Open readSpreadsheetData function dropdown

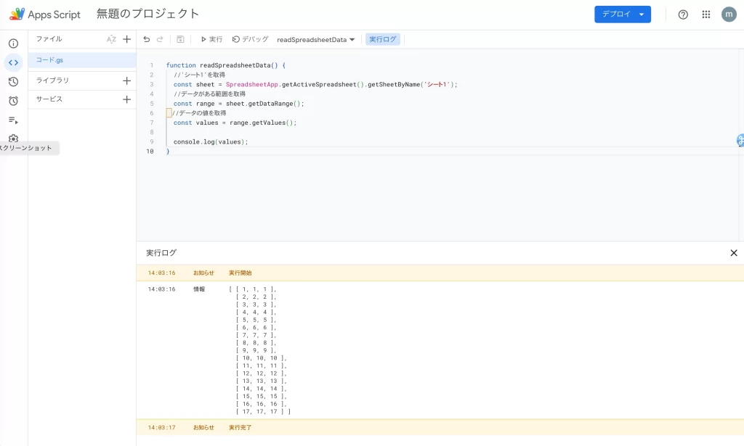pyautogui.click(x=315, y=40)
